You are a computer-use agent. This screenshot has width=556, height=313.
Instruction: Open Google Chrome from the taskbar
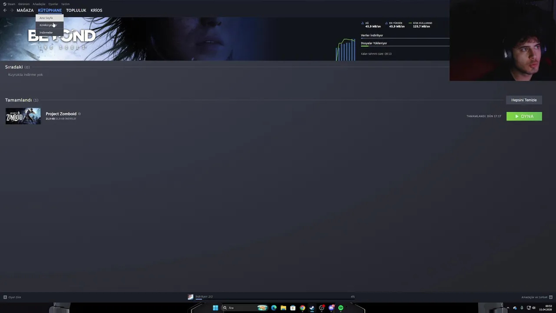tap(302, 308)
